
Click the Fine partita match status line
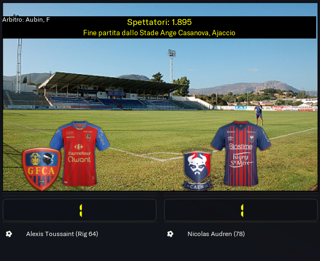159,33
